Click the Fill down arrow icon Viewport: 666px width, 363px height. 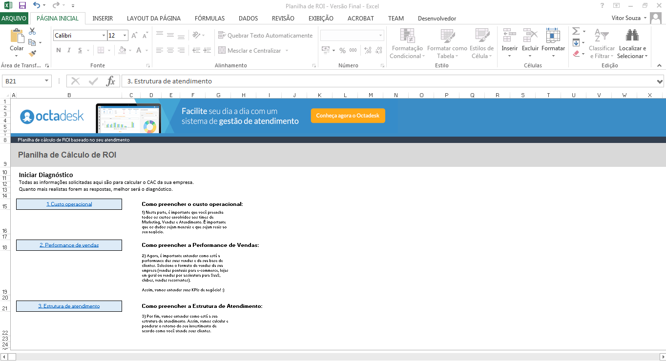click(x=576, y=42)
